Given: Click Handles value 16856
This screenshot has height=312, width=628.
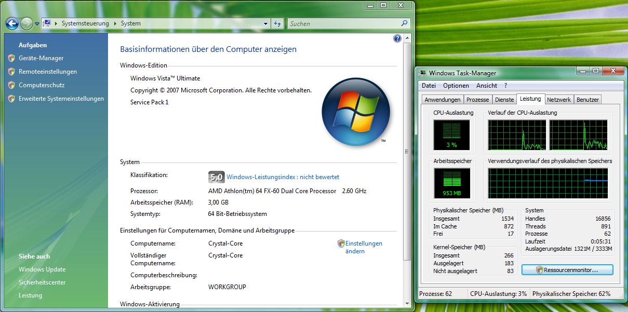Looking at the screenshot, I should tap(603, 219).
